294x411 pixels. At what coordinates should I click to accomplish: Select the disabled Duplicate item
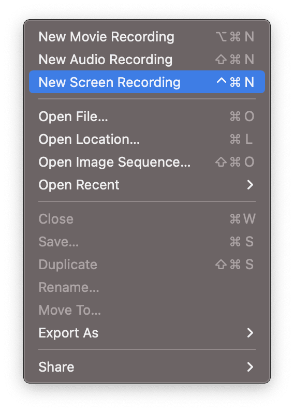pos(146,265)
